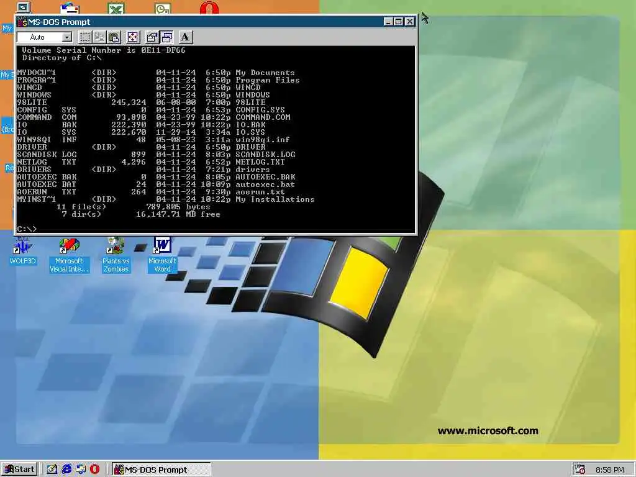
Task: Click the Font 'A' toolbar icon
Action: click(185, 37)
